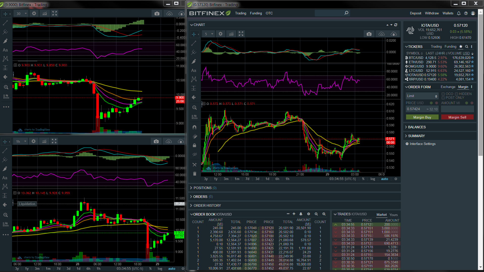
Task: Open the IOTA chart settings gear
Action: point(220,34)
